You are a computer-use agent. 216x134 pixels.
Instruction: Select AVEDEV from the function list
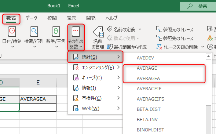click(164, 58)
